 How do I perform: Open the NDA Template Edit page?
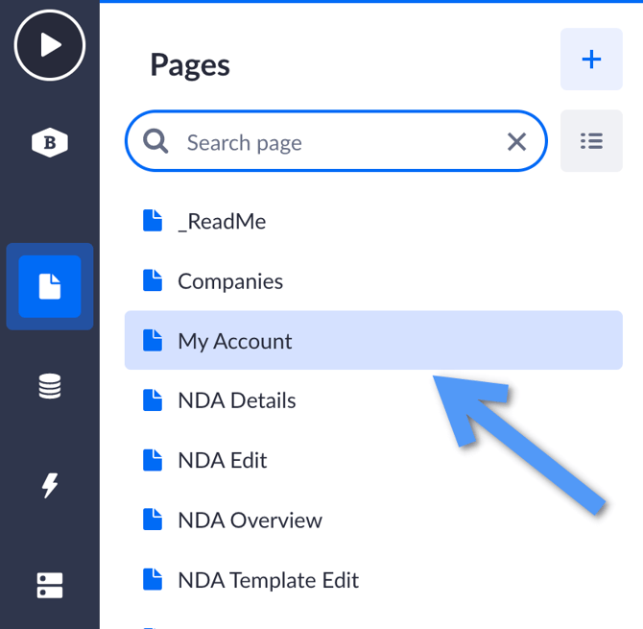click(268, 580)
